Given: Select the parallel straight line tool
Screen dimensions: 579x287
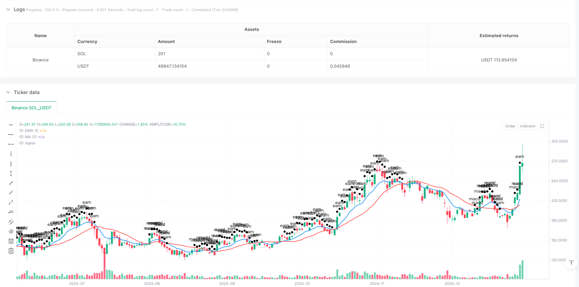Looking at the screenshot, I should (11, 222).
